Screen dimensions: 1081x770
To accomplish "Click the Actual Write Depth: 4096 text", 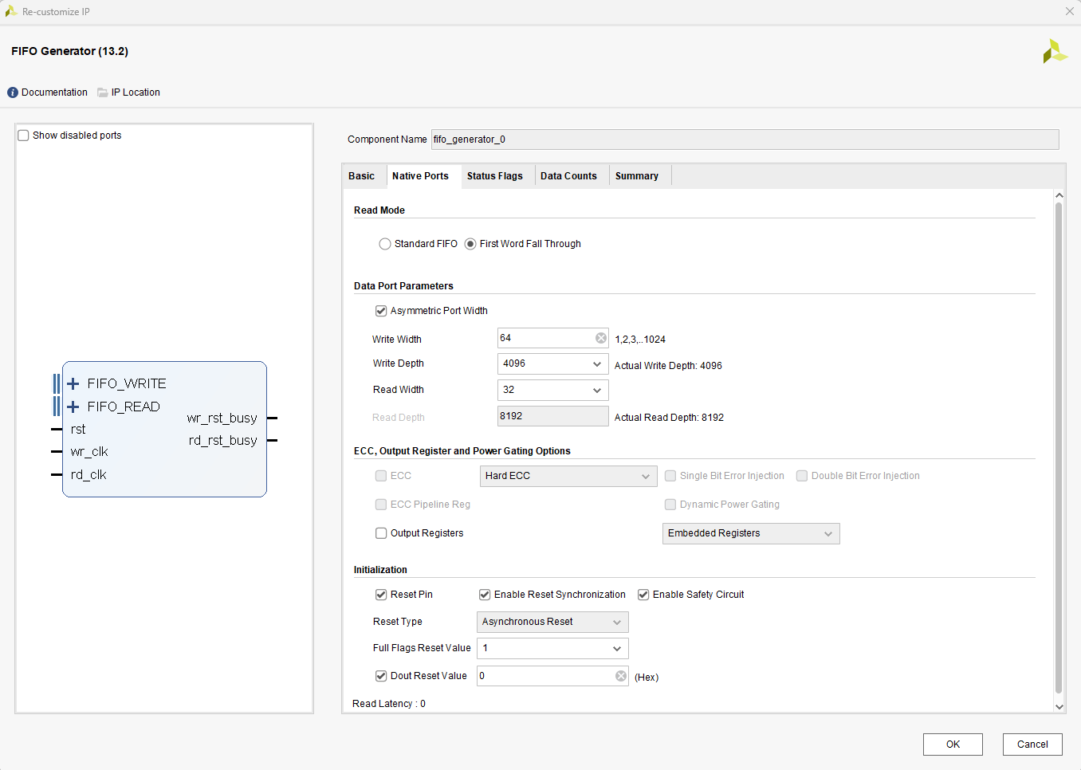I will [x=668, y=366].
